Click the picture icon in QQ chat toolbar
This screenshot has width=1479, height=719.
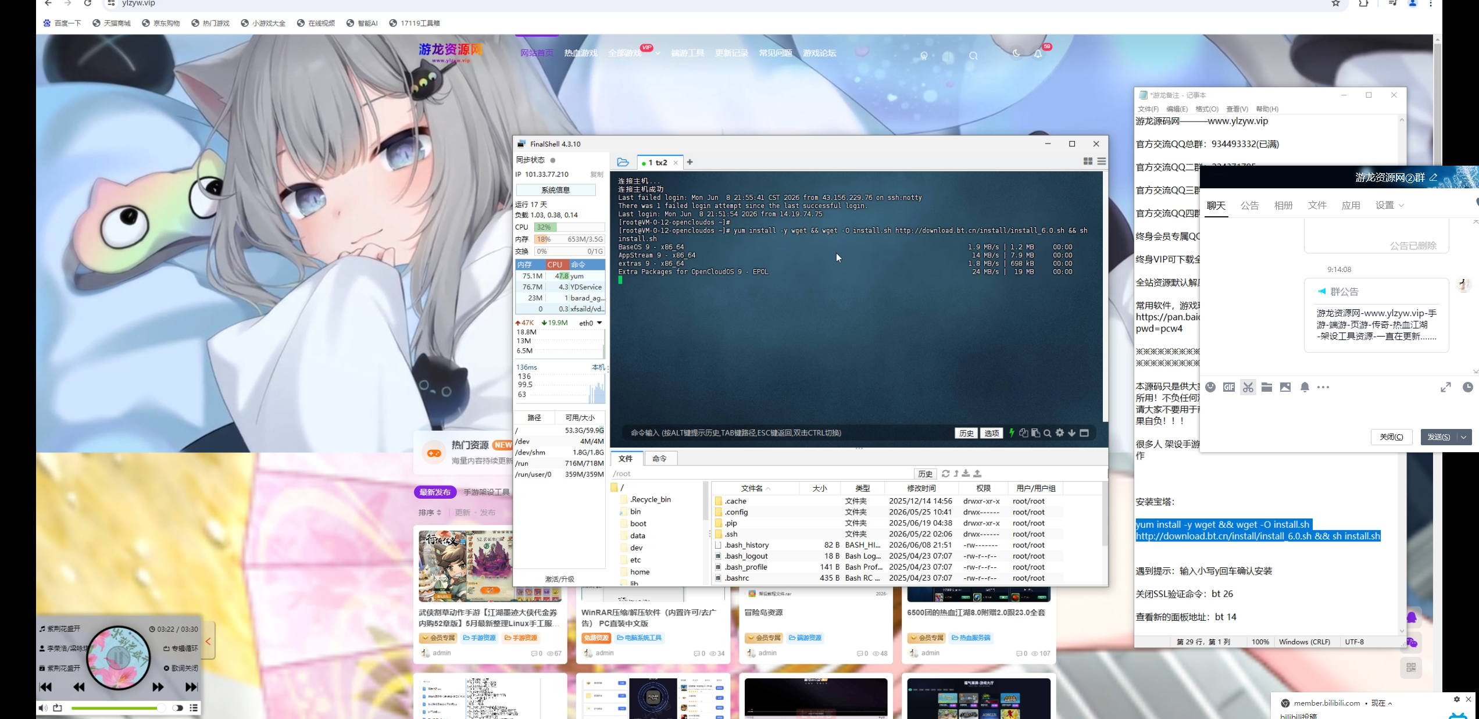[1285, 387]
